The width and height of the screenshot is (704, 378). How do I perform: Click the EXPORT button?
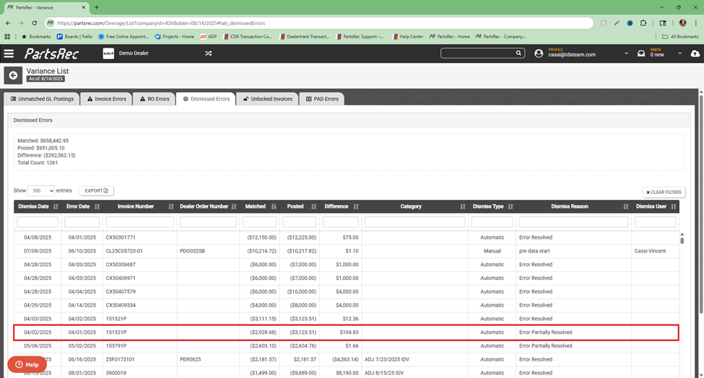(x=97, y=190)
